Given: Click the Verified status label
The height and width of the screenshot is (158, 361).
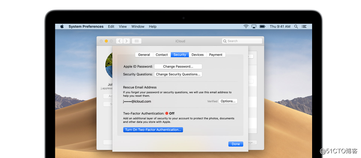Looking at the screenshot, I should pos(212,101).
